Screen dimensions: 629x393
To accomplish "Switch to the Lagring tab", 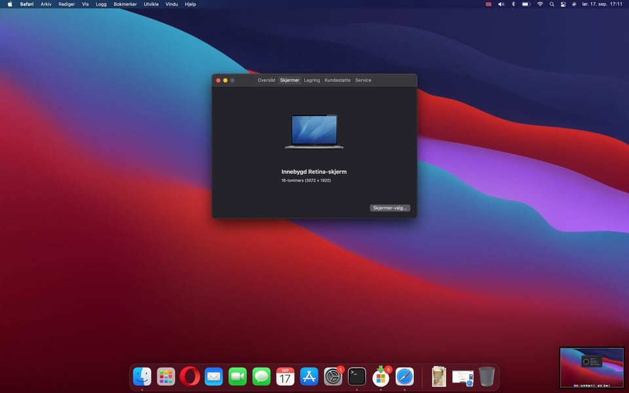I will [x=312, y=80].
